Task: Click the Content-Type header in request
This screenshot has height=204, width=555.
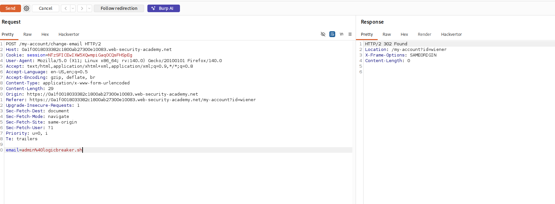Action: tap(68, 83)
